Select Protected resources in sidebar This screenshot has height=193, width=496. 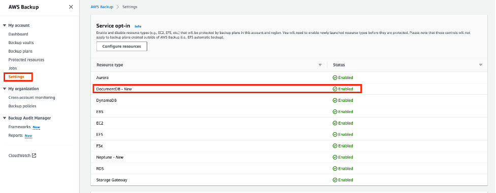pyautogui.click(x=26, y=60)
